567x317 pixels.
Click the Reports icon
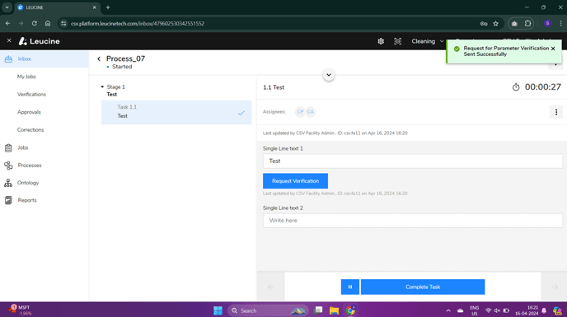pos(8,200)
